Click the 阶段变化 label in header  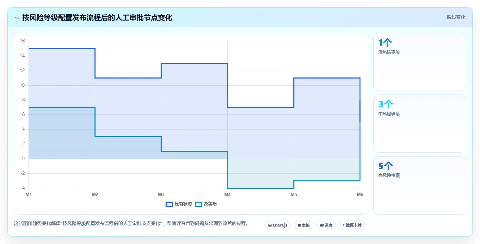pyautogui.click(x=456, y=17)
